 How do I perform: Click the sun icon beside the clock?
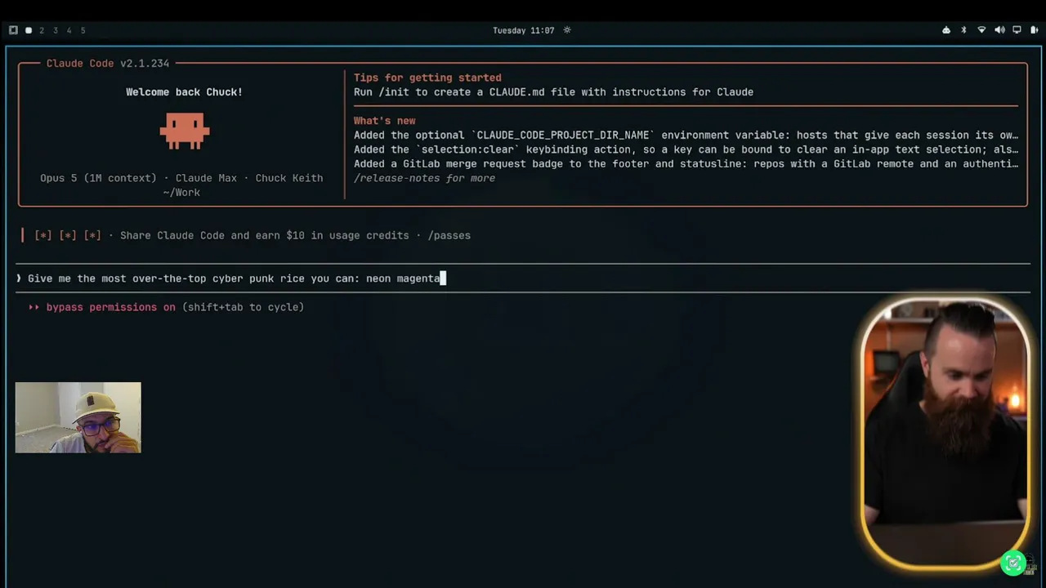(567, 30)
